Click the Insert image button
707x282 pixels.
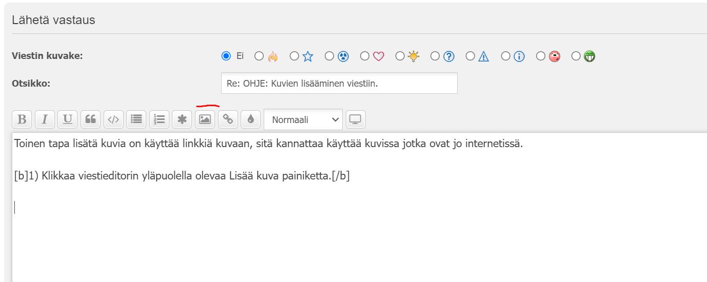coord(205,119)
